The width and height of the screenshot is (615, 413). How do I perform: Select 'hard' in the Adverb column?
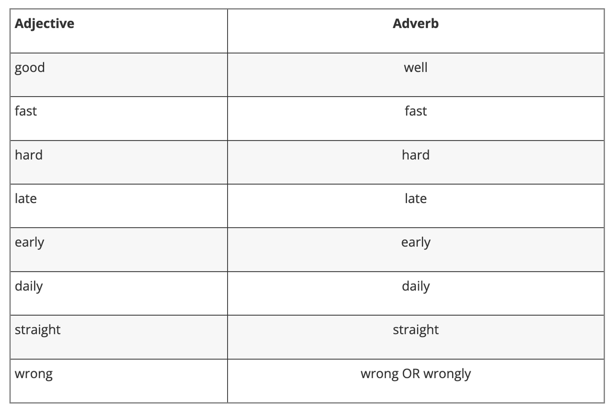(416, 155)
